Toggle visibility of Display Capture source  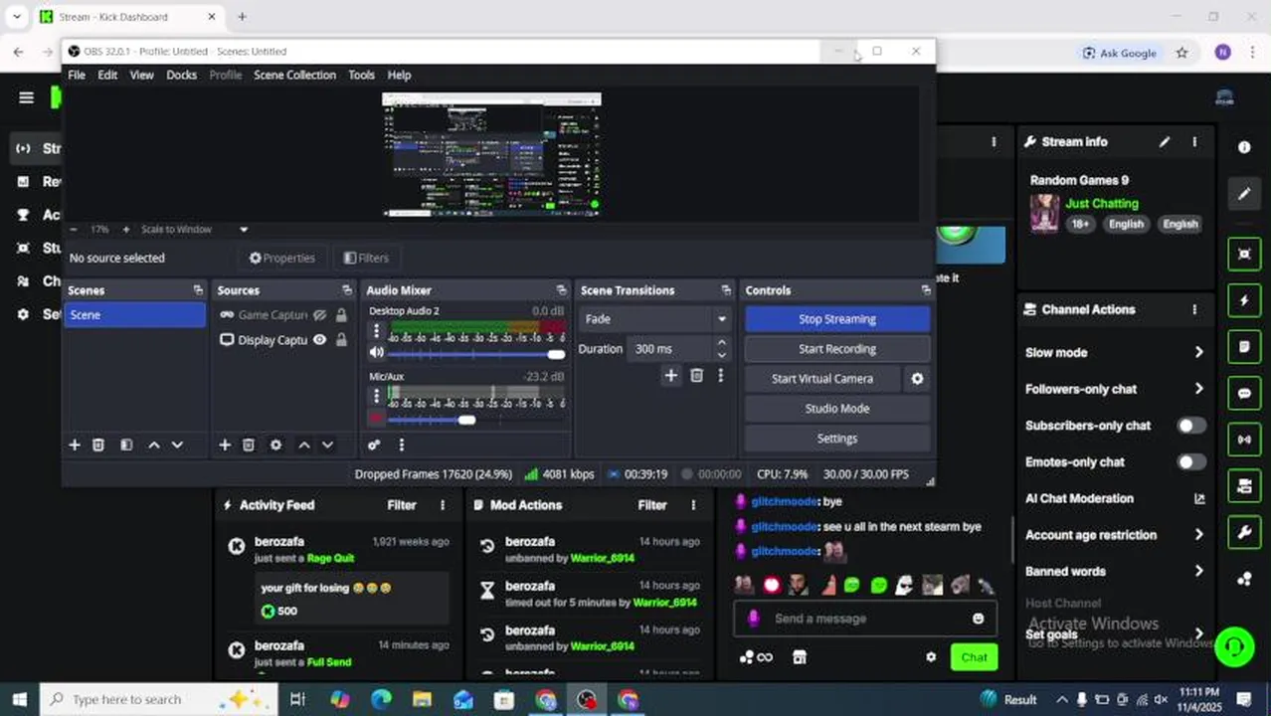tap(319, 340)
